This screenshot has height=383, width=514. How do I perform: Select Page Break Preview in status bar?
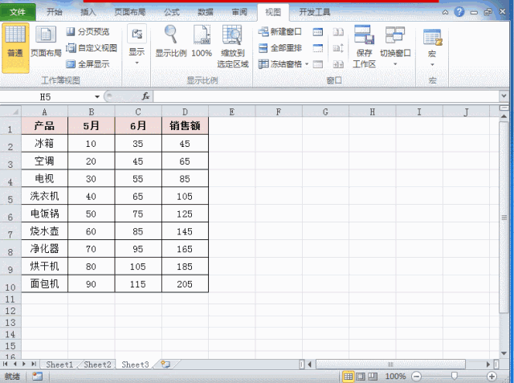click(372, 377)
